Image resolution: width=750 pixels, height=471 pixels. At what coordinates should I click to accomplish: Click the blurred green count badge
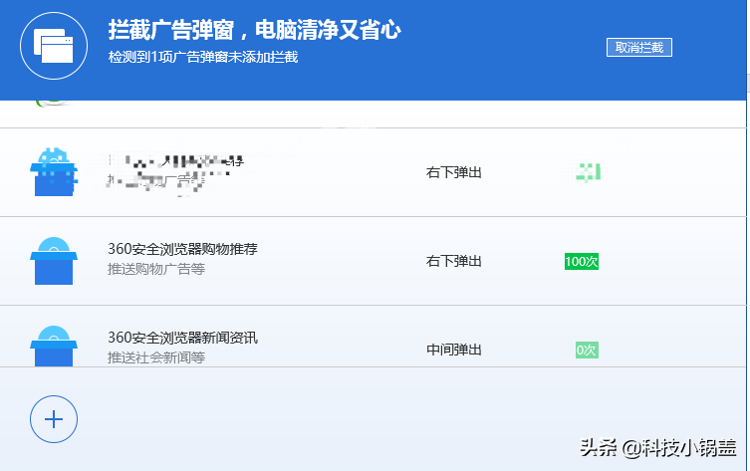click(588, 172)
